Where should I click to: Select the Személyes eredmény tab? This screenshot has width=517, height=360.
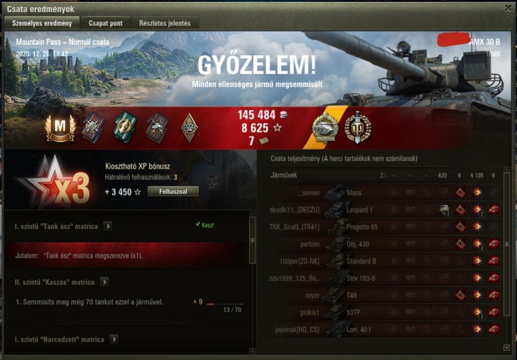click(x=42, y=23)
